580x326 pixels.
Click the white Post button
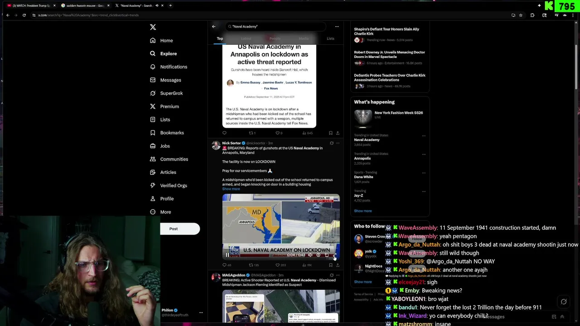(x=180, y=229)
